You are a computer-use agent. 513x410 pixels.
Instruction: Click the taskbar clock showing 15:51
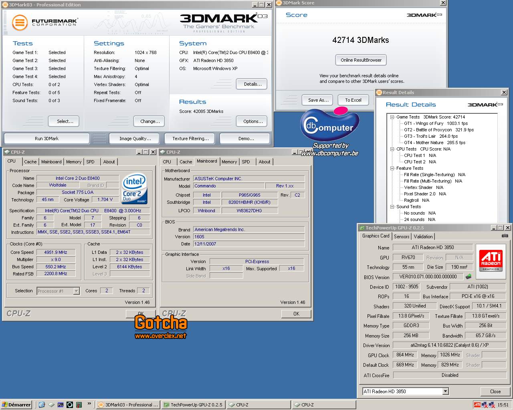[x=503, y=405]
